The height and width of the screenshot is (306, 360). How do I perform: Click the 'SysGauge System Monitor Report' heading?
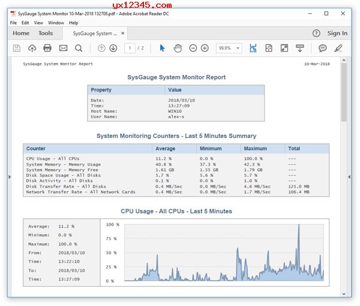pyautogui.click(x=176, y=77)
